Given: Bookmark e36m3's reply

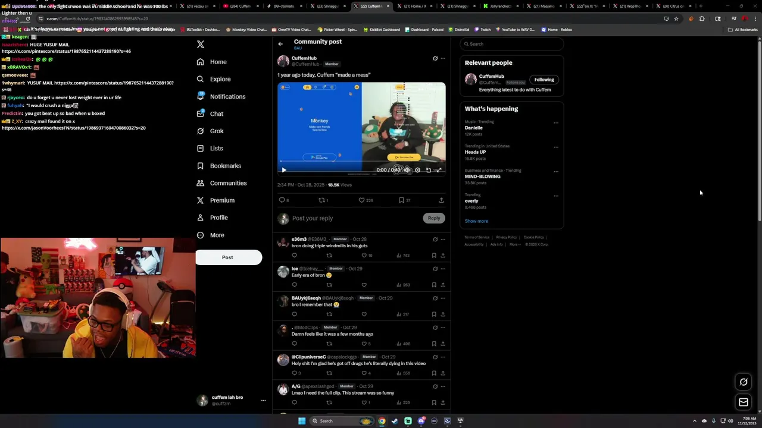Looking at the screenshot, I should (434, 256).
